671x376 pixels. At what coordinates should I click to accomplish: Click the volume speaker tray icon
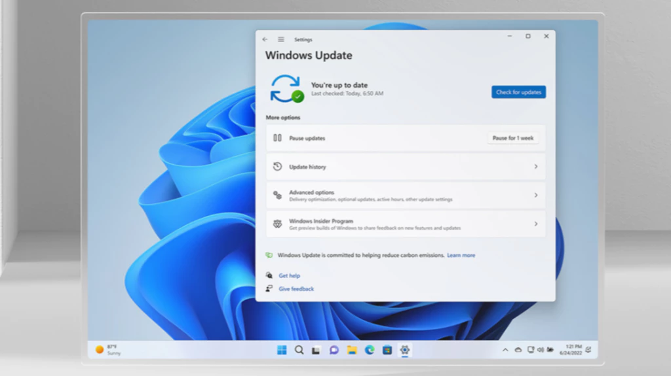click(x=541, y=350)
